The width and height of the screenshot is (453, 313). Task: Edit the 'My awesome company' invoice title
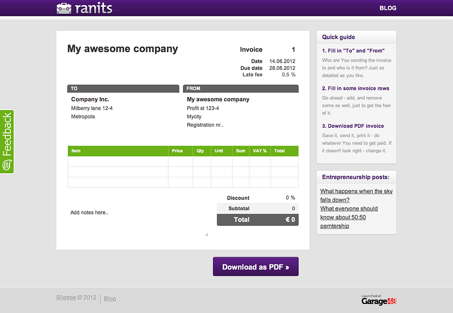pos(123,49)
